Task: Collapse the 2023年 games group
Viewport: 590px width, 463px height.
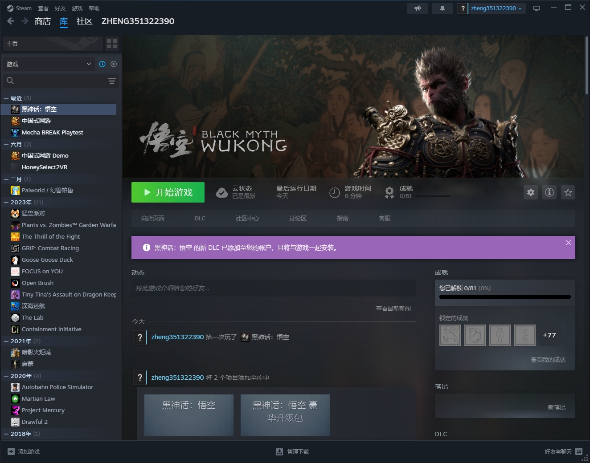Action: (6, 202)
